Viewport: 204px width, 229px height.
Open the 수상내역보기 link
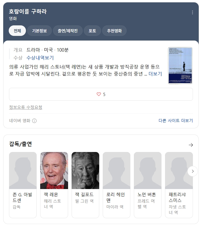[40, 58]
